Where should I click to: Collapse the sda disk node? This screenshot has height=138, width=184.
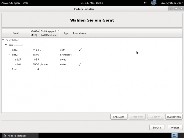[6, 45]
